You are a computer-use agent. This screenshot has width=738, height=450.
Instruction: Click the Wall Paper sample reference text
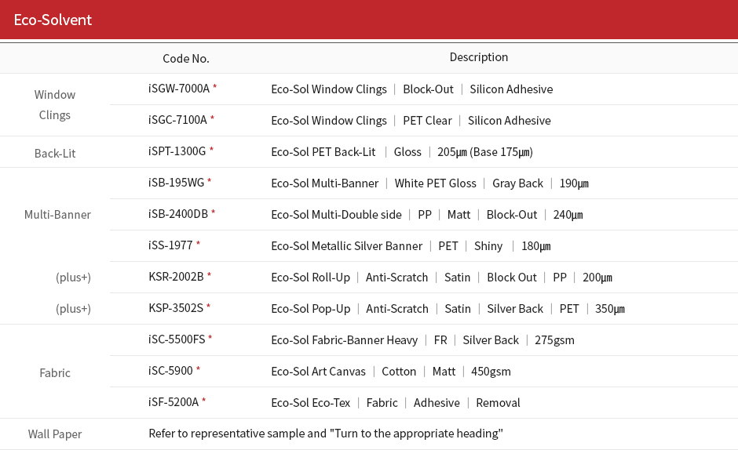[326, 434]
